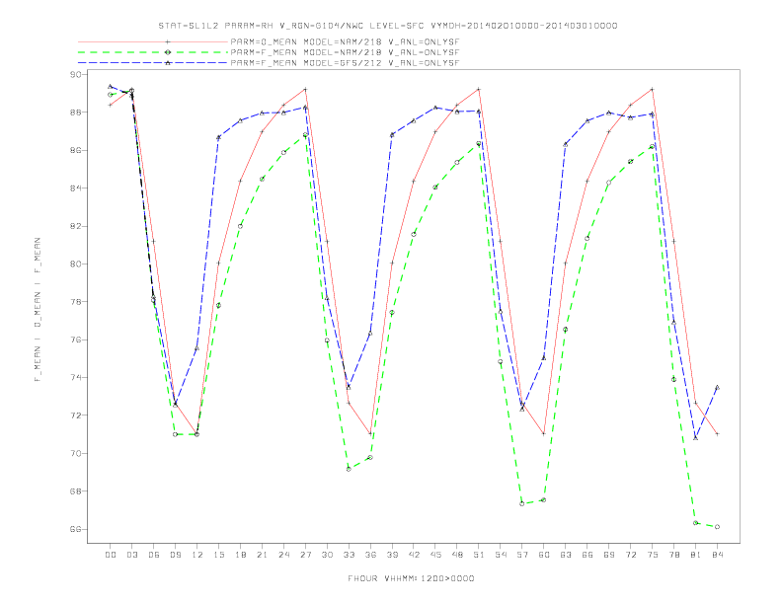Click the green dashed legend line sample

(153, 52)
